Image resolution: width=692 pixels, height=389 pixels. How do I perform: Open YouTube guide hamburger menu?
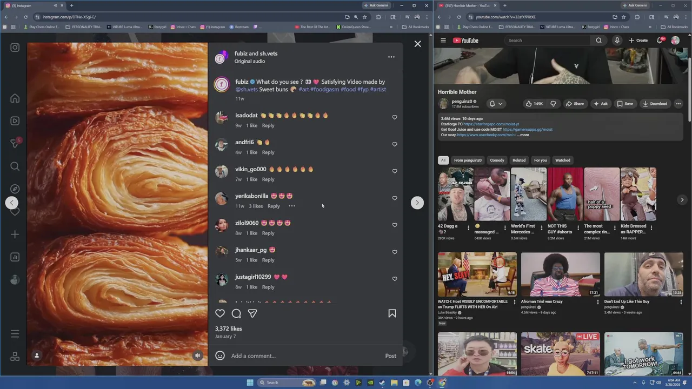[x=443, y=41]
